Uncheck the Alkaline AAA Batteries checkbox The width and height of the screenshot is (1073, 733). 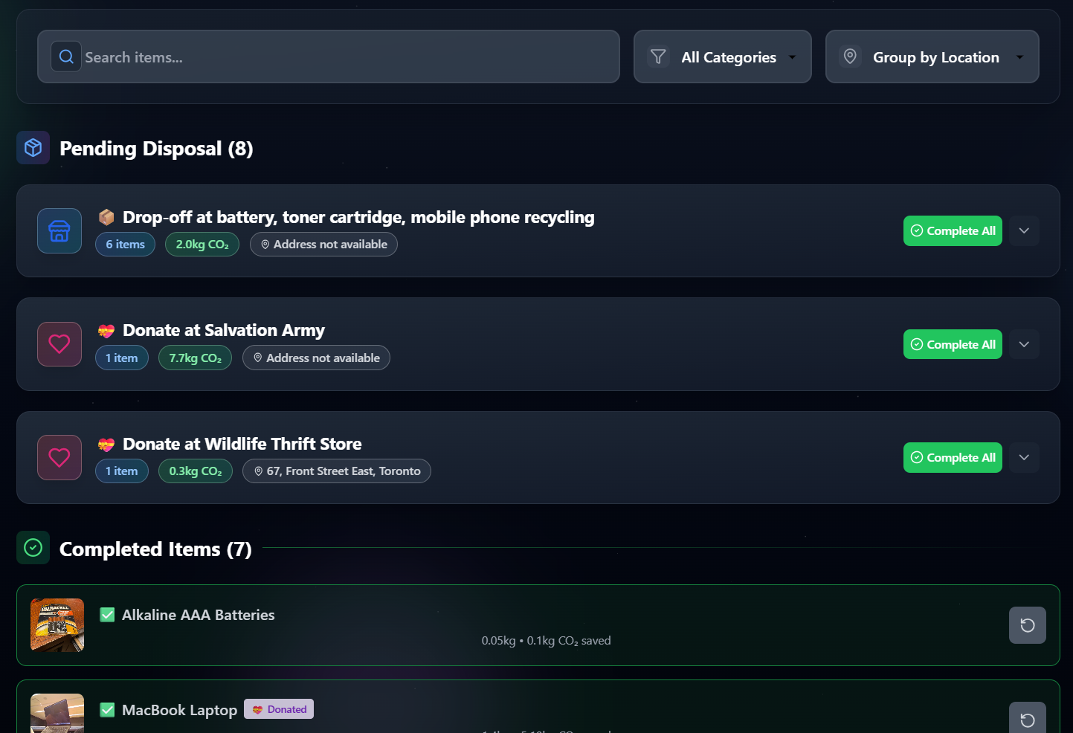107,615
